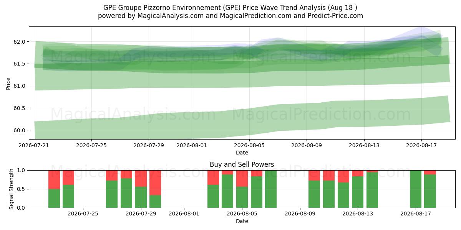The image size is (461, 230).
Task: Click 2026-08-17 on the Buy and Sell axis
Action: (416, 214)
